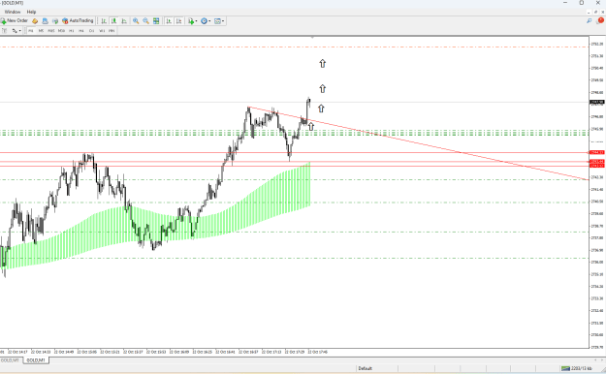Select the arrows drawing tool
Image resolution: width=606 pixels, height=374 pixels.
[x=15, y=31]
